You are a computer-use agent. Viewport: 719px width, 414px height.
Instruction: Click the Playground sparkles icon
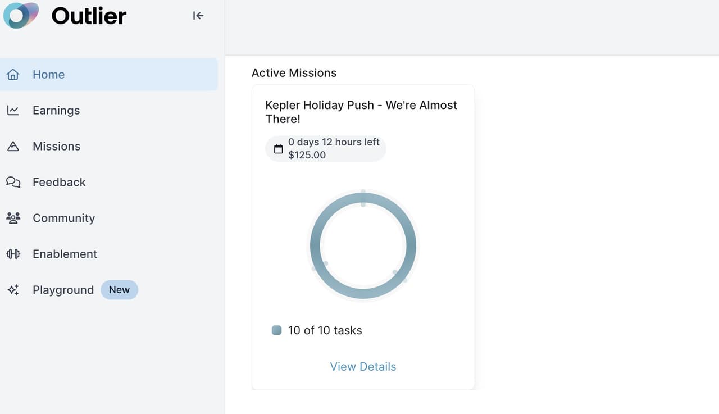(x=13, y=290)
